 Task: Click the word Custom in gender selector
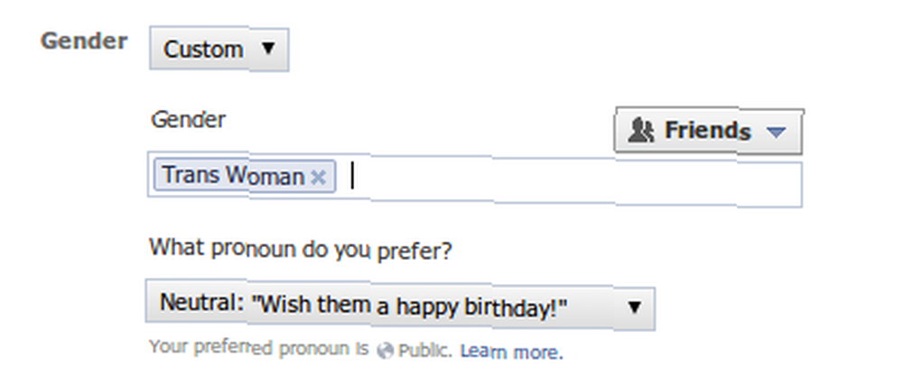click(x=203, y=50)
